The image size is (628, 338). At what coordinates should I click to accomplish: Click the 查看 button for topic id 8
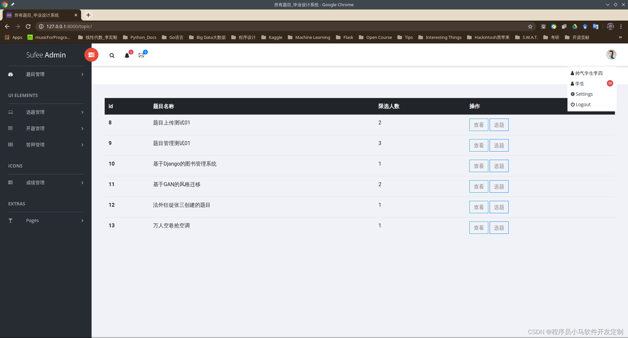click(x=479, y=124)
